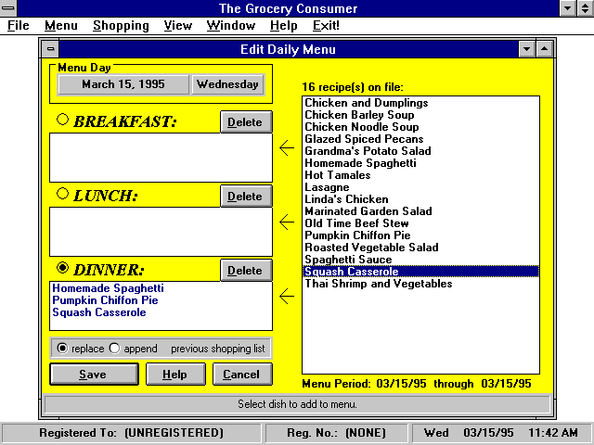Viewport: 594px width, 445px height.
Task: Choose the append shopping list option
Action: [x=115, y=349]
